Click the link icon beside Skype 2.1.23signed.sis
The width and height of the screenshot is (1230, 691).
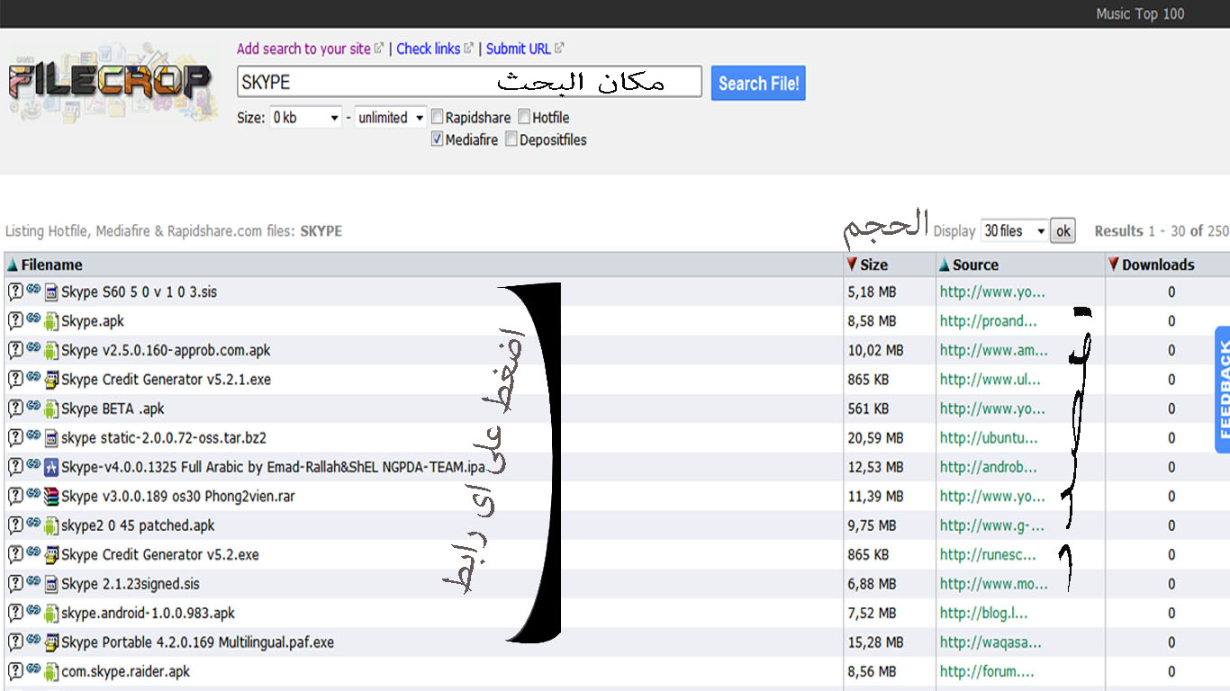click(x=33, y=582)
